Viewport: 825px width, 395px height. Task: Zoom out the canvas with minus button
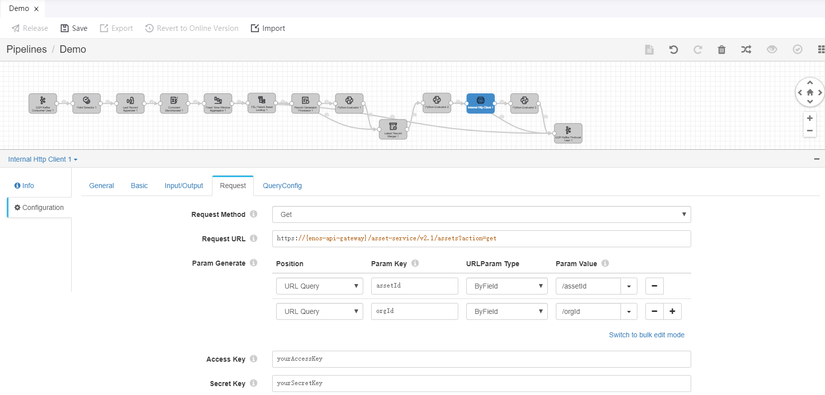tap(810, 131)
